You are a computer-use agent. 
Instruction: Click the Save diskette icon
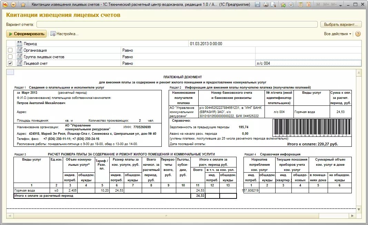coord(257,4)
